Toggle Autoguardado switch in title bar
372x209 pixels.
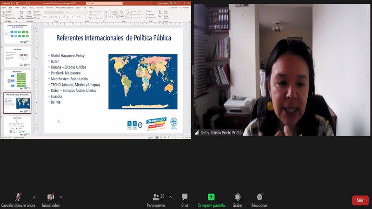pyautogui.click(x=13, y=3)
